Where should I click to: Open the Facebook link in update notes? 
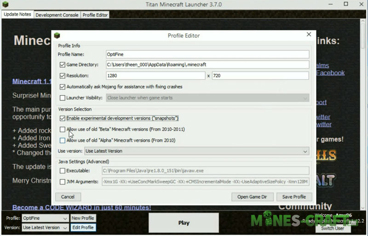pos(330,73)
